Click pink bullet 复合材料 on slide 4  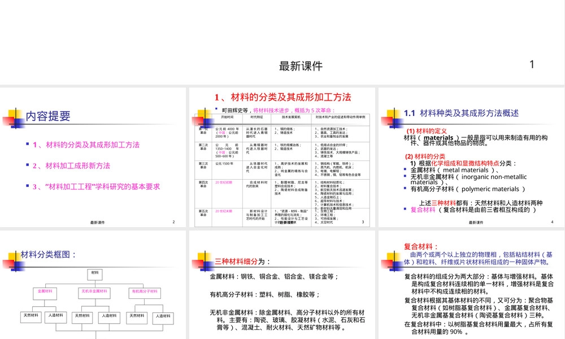(x=423, y=210)
